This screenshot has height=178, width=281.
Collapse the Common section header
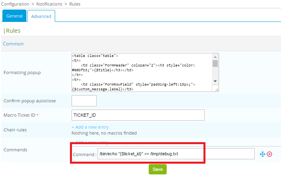pyautogui.click(x=13, y=44)
